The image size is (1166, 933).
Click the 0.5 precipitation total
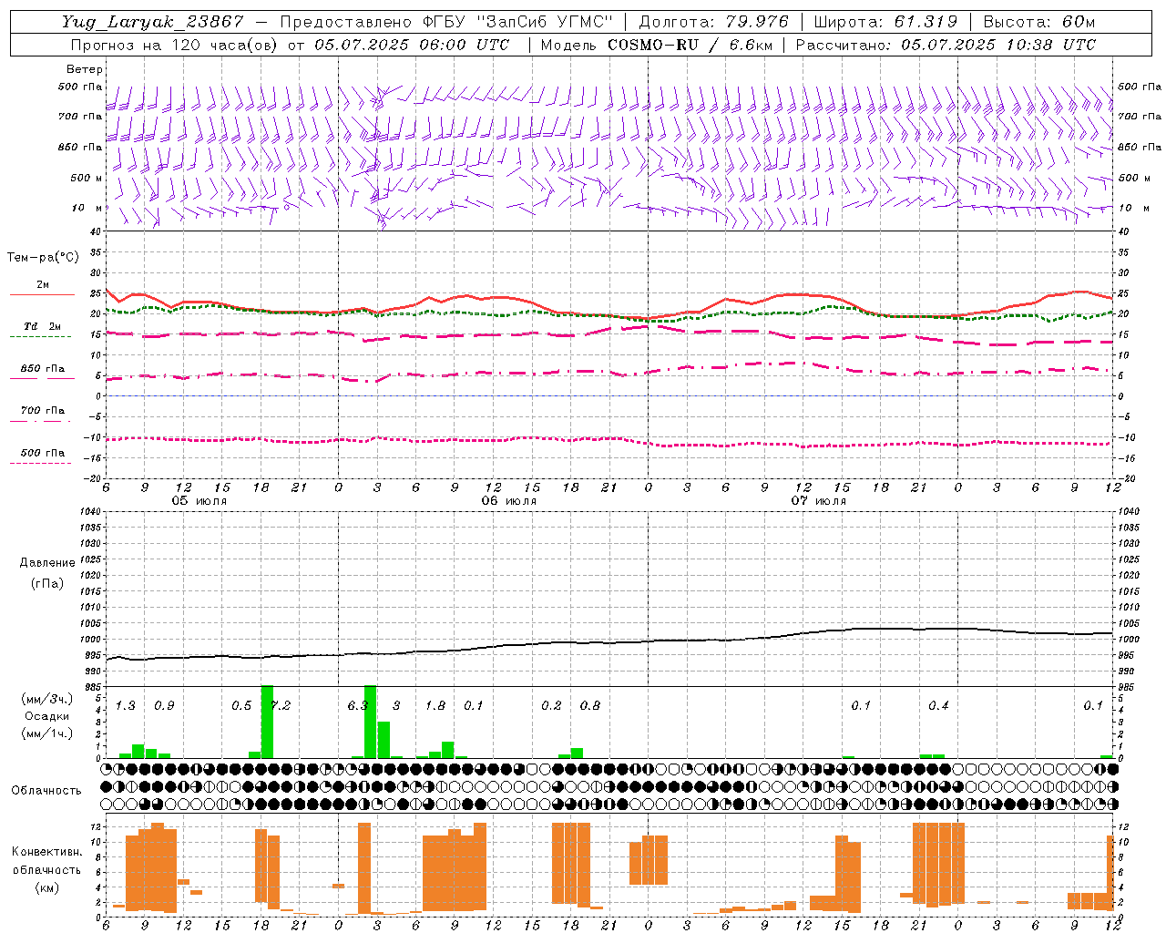pyautogui.click(x=241, y=706)
